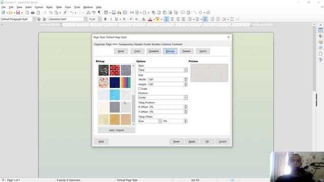
Task: Toggle formatting marks pilcrow icon
Action: coord(99,13)
